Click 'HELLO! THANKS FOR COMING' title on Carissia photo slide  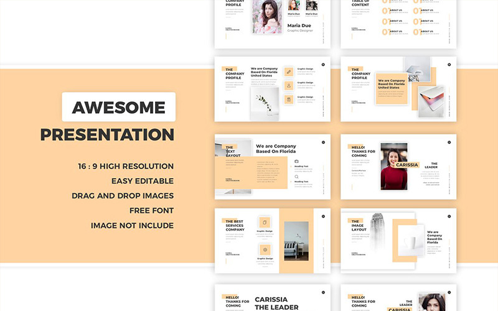point(364,151)
